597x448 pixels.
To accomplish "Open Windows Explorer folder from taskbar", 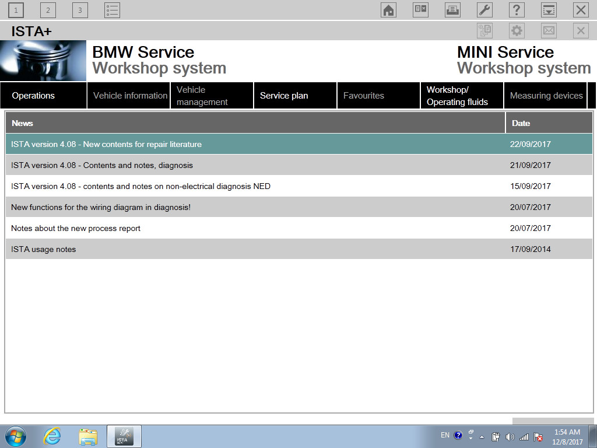I will click(x=88, y=436).
